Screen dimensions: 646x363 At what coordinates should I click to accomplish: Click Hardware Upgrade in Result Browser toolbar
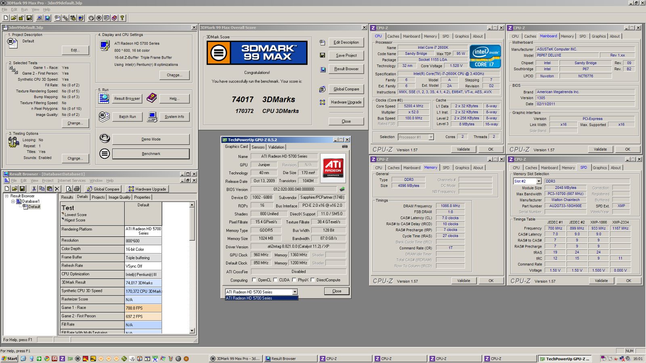147,189
